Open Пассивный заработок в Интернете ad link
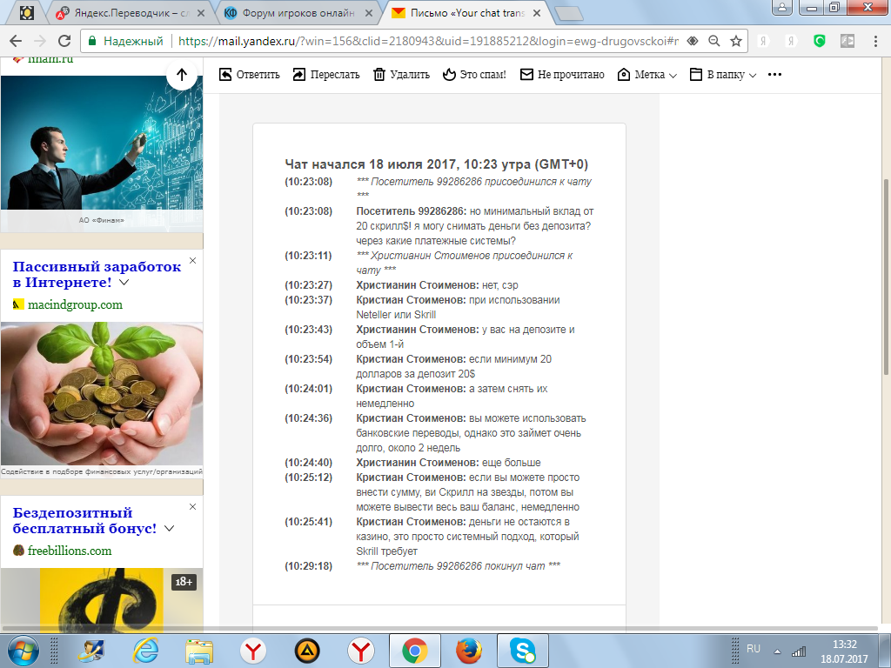 [97, 274]
